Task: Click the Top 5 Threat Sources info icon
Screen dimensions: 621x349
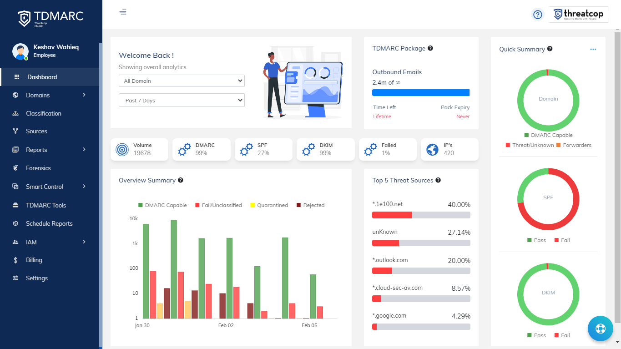Action: 438,180
